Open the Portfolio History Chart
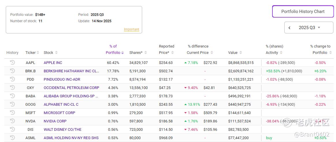 click(303, 12)
